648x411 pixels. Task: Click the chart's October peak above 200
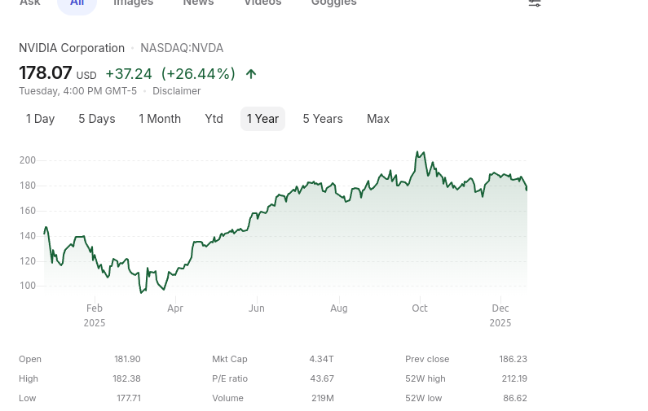tap(417, 152)
